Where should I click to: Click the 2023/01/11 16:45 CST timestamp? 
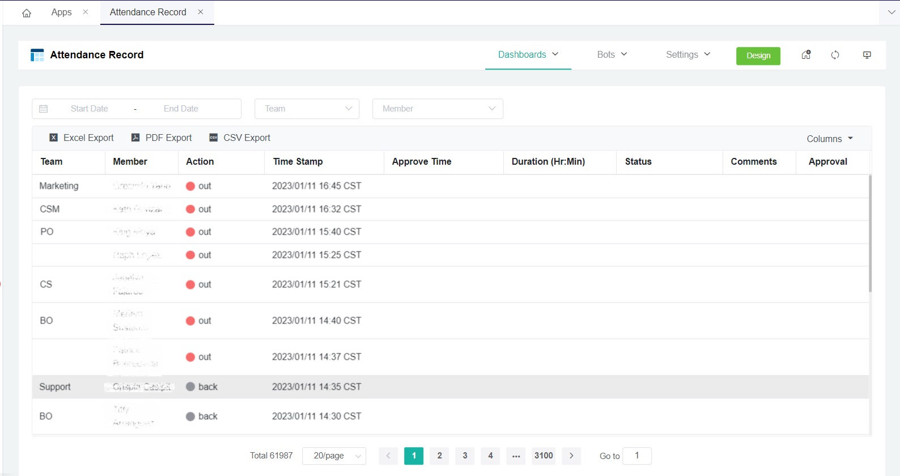point(316,186)
